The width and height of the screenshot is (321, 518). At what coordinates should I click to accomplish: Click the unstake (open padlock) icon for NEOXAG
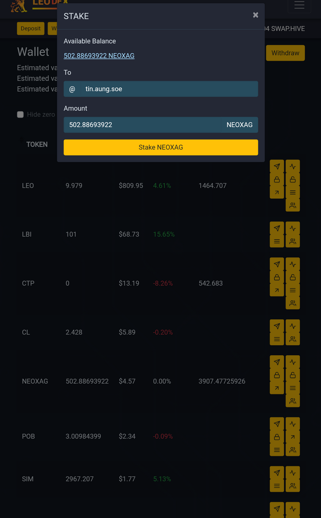tap(293, 375)
